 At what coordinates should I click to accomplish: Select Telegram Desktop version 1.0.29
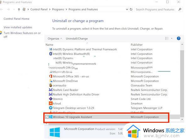[74, 108]
